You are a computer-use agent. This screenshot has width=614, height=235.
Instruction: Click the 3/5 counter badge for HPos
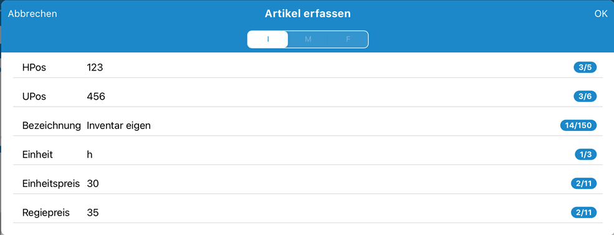tap(585, 68)
